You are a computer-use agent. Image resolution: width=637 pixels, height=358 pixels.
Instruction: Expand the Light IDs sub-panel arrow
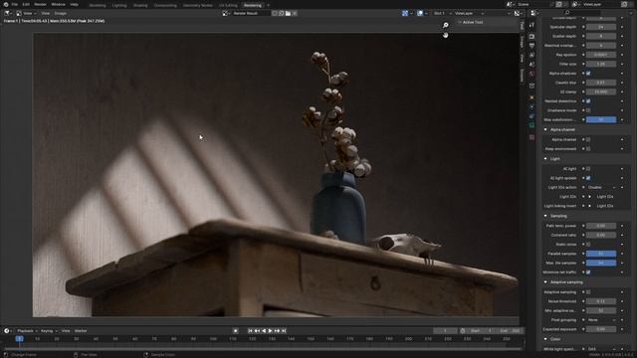pos(590,197)
